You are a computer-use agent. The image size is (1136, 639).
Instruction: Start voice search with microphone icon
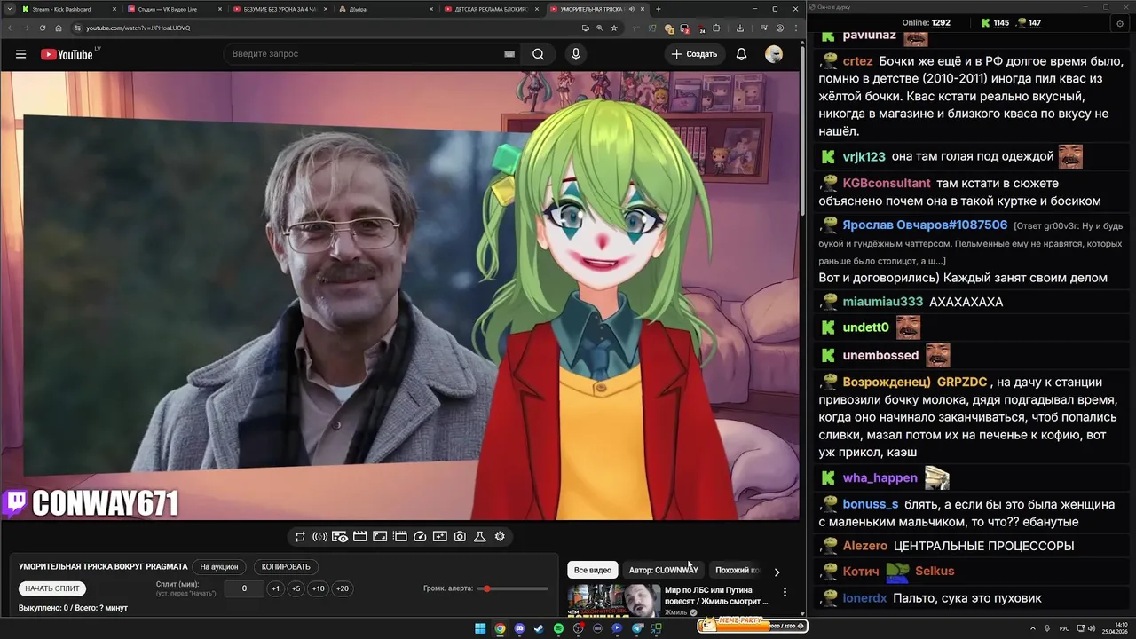pyautogui.click(x=576, y=54)
